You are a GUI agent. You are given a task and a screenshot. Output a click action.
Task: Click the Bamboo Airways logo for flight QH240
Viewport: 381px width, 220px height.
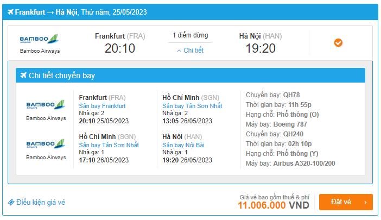[46, 143]
